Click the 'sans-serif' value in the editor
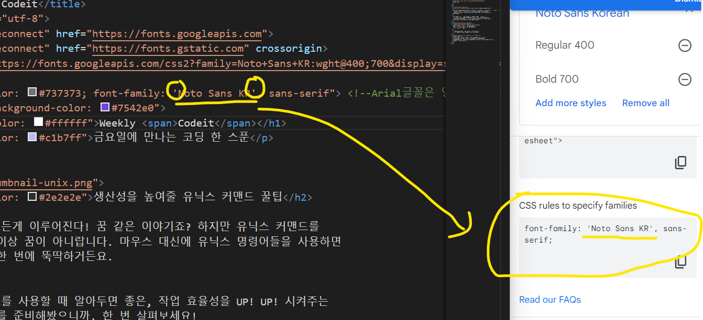 (299, 93)
